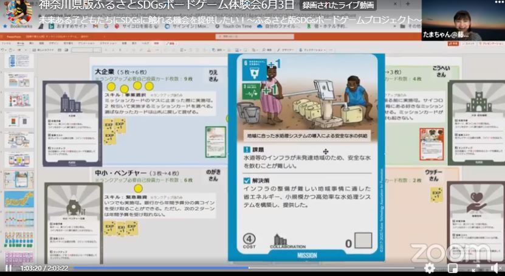Pause the video playback
The width and height of the screenshot is (505, 276).
pyautogui.click(x=9, y=267)
